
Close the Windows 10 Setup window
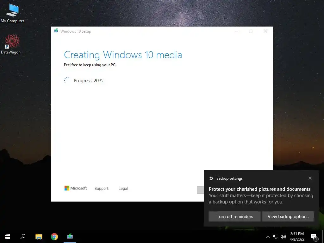[x=265, y=31]
